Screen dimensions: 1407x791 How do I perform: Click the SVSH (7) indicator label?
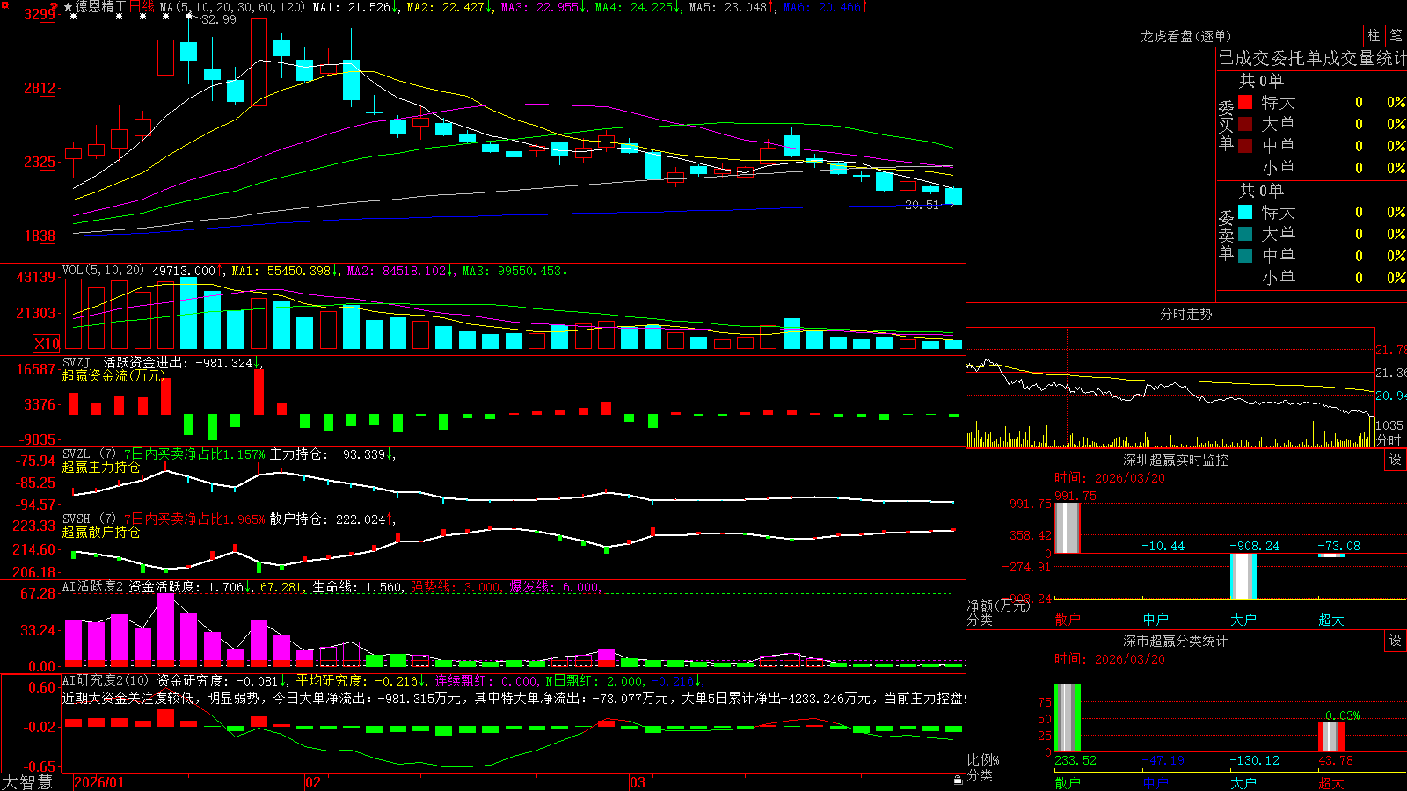click(89, 519)
